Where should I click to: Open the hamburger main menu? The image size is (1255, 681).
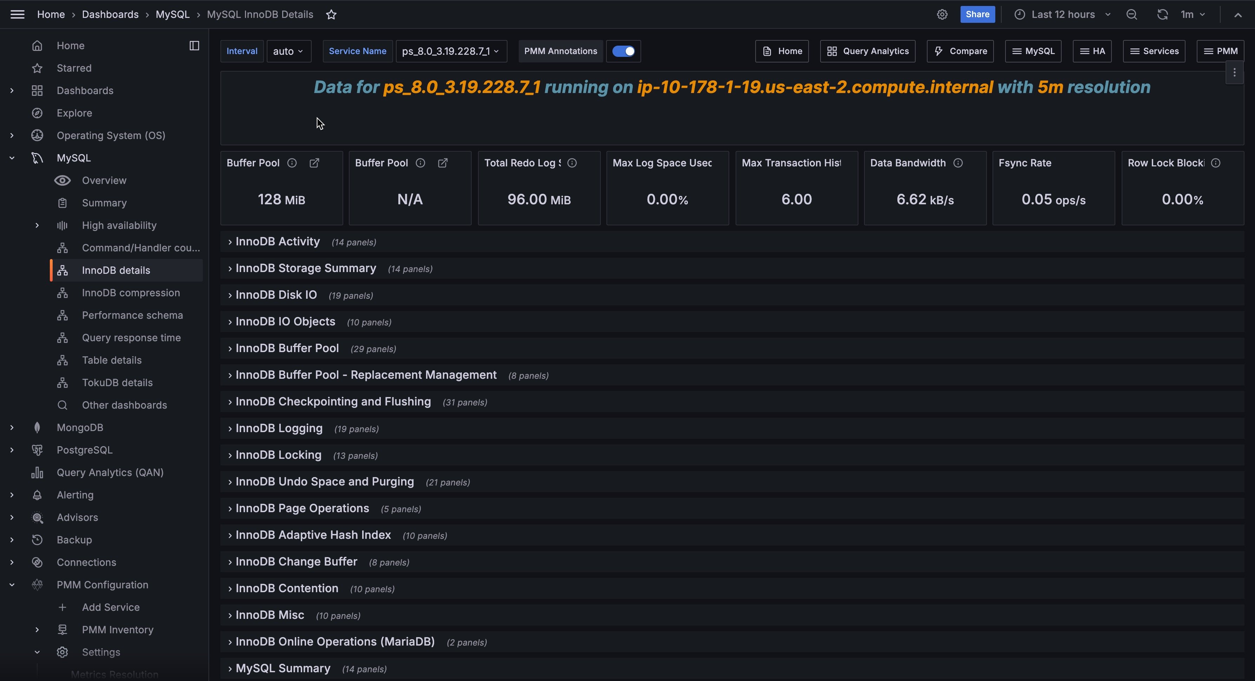click(18, 15)
